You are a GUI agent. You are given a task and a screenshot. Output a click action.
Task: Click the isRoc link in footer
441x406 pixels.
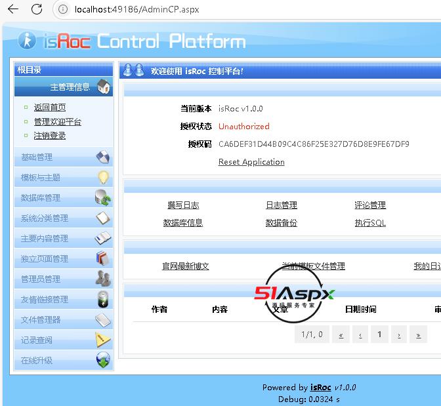click(321, 388)
